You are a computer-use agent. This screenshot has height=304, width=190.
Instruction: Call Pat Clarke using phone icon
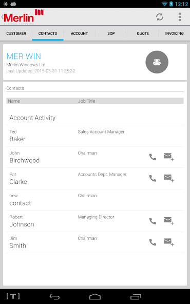153,178
